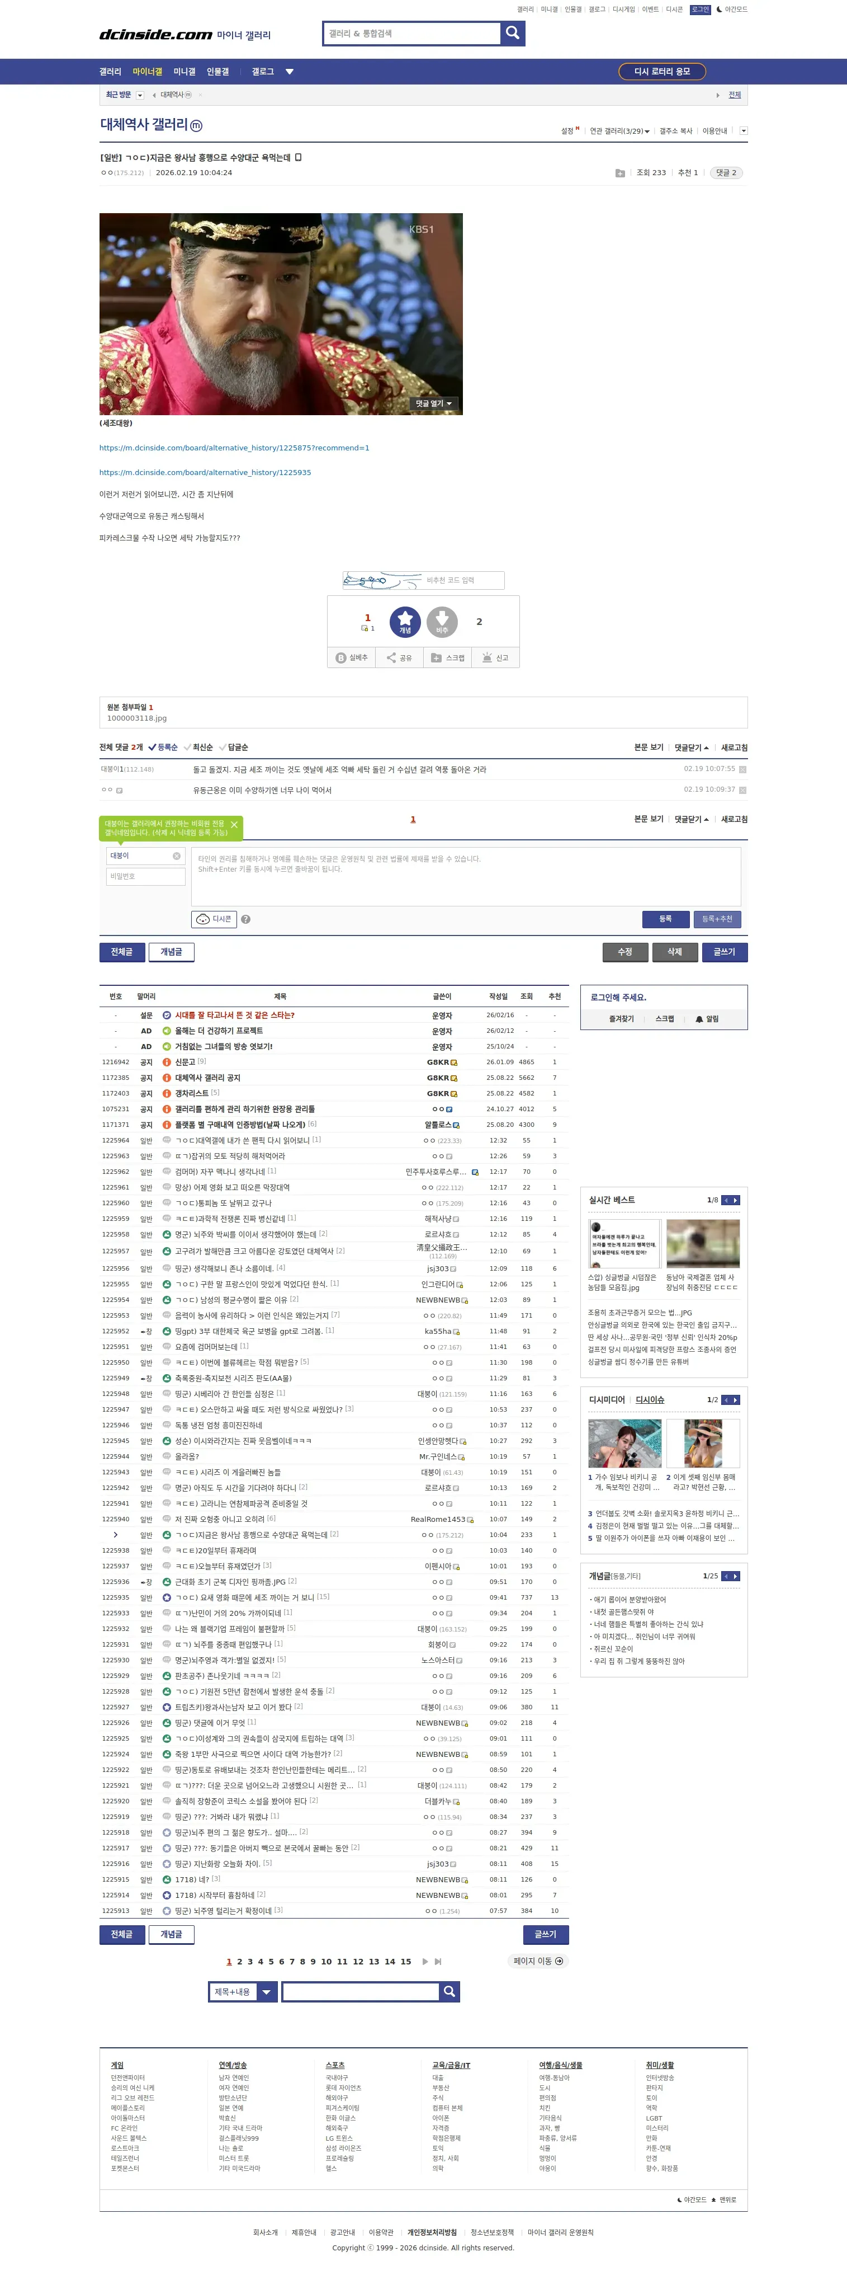This screenshot has height=2280, width=847.
Task: Open the 신문고 notice post
Action: click(185, 1062)
